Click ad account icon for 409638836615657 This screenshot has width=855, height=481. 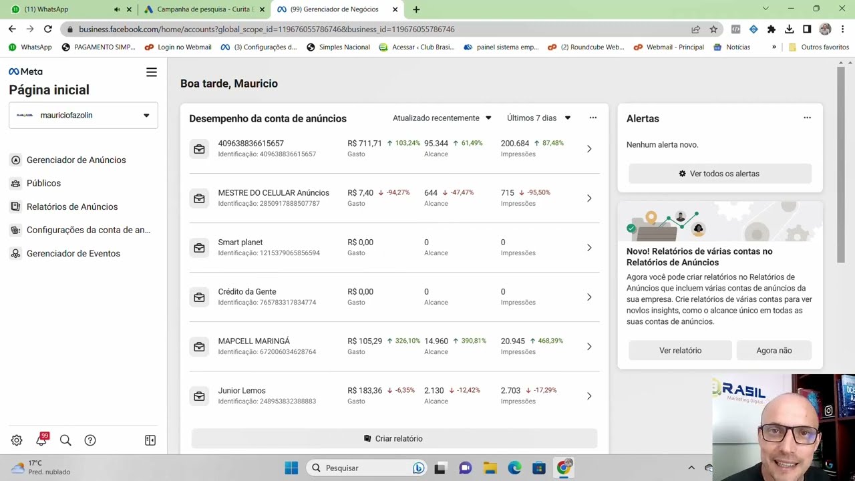click(x=199, y=149)
